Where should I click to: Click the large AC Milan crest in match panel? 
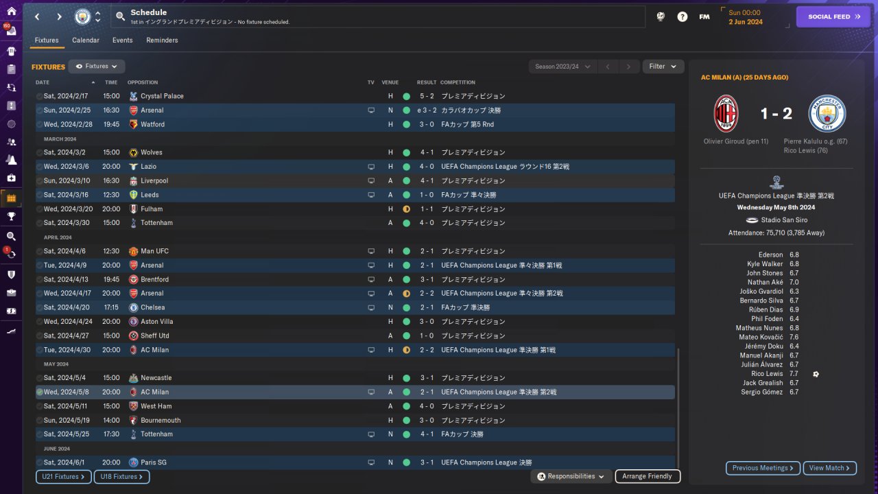coord(726,113)
